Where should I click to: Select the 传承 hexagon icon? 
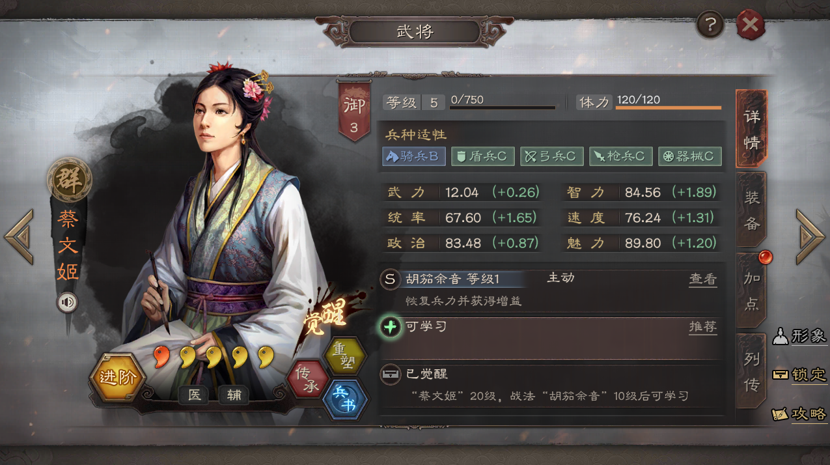309,379
